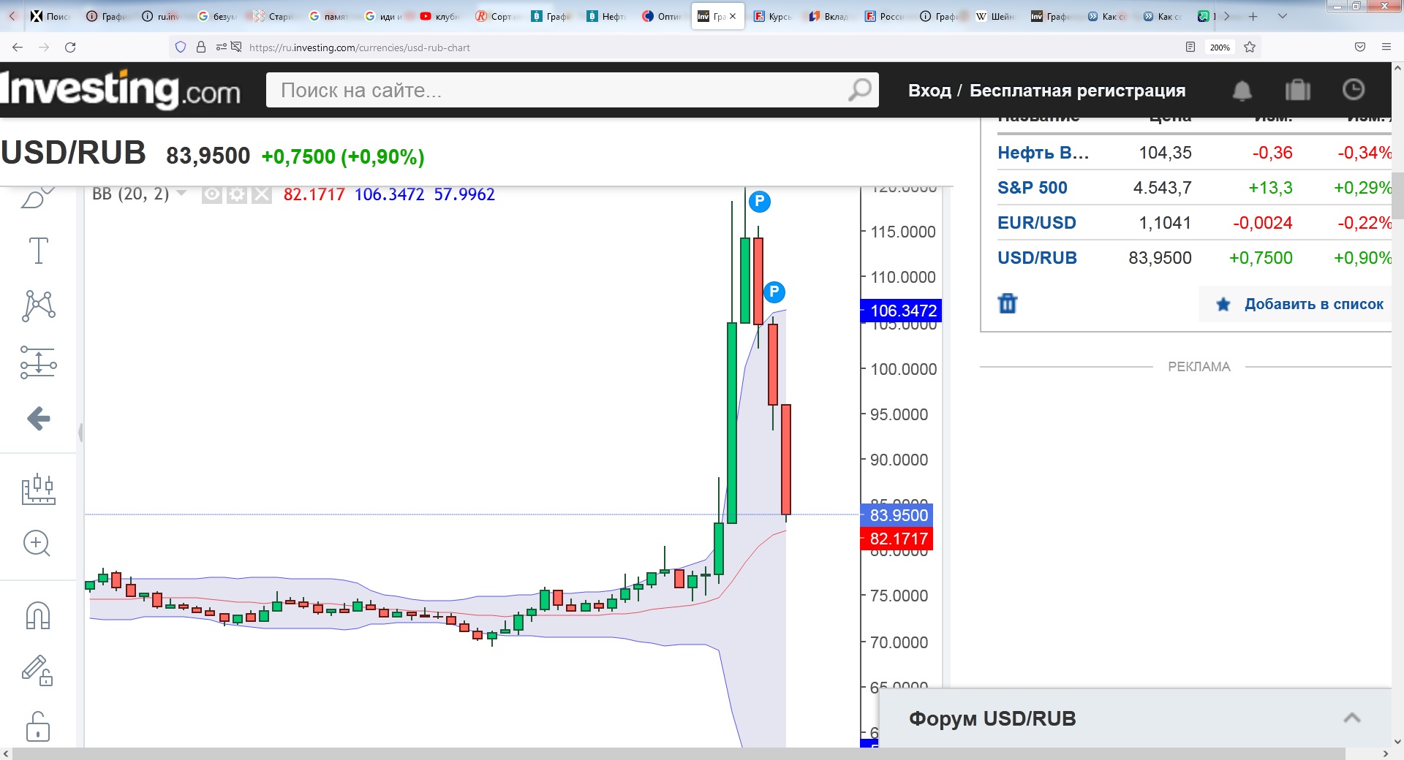This screenshot has height=760, width=1404.
Task: Toggle the magnet mode tool
Action: 38,615
